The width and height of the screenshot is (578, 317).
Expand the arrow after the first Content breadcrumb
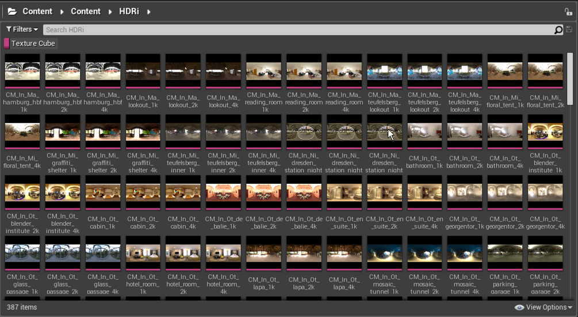pos(62,12)
